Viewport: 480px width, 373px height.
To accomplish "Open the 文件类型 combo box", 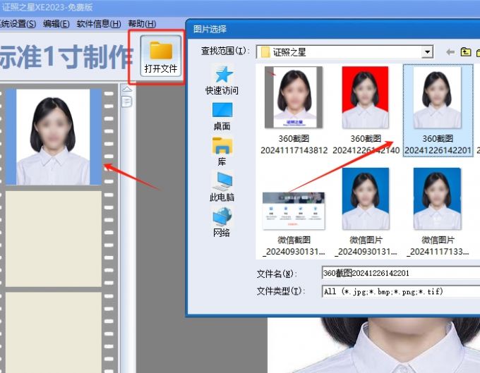I will click(x=401, y=291).
